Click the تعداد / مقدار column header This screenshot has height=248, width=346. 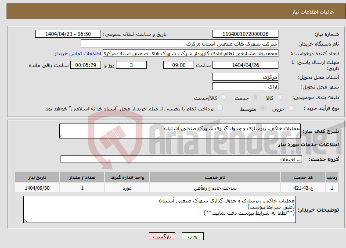[82, 177]
